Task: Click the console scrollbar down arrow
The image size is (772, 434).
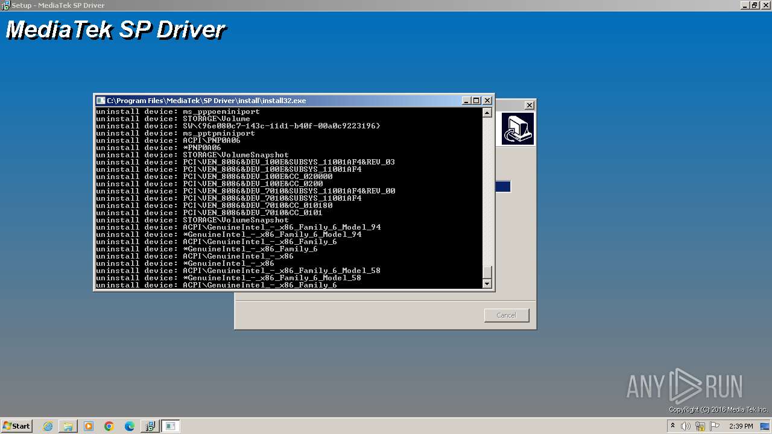Action: pyautogui.click(x=487, y=283)
